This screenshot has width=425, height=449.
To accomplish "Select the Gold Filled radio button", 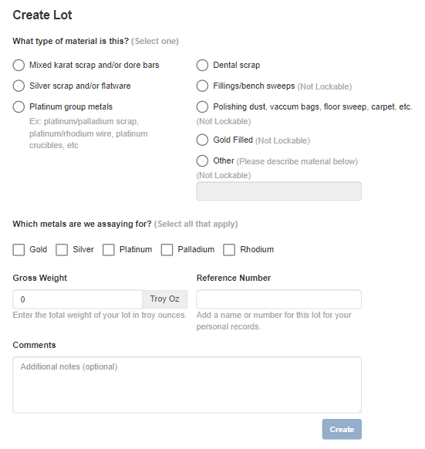I will (202, 140).
